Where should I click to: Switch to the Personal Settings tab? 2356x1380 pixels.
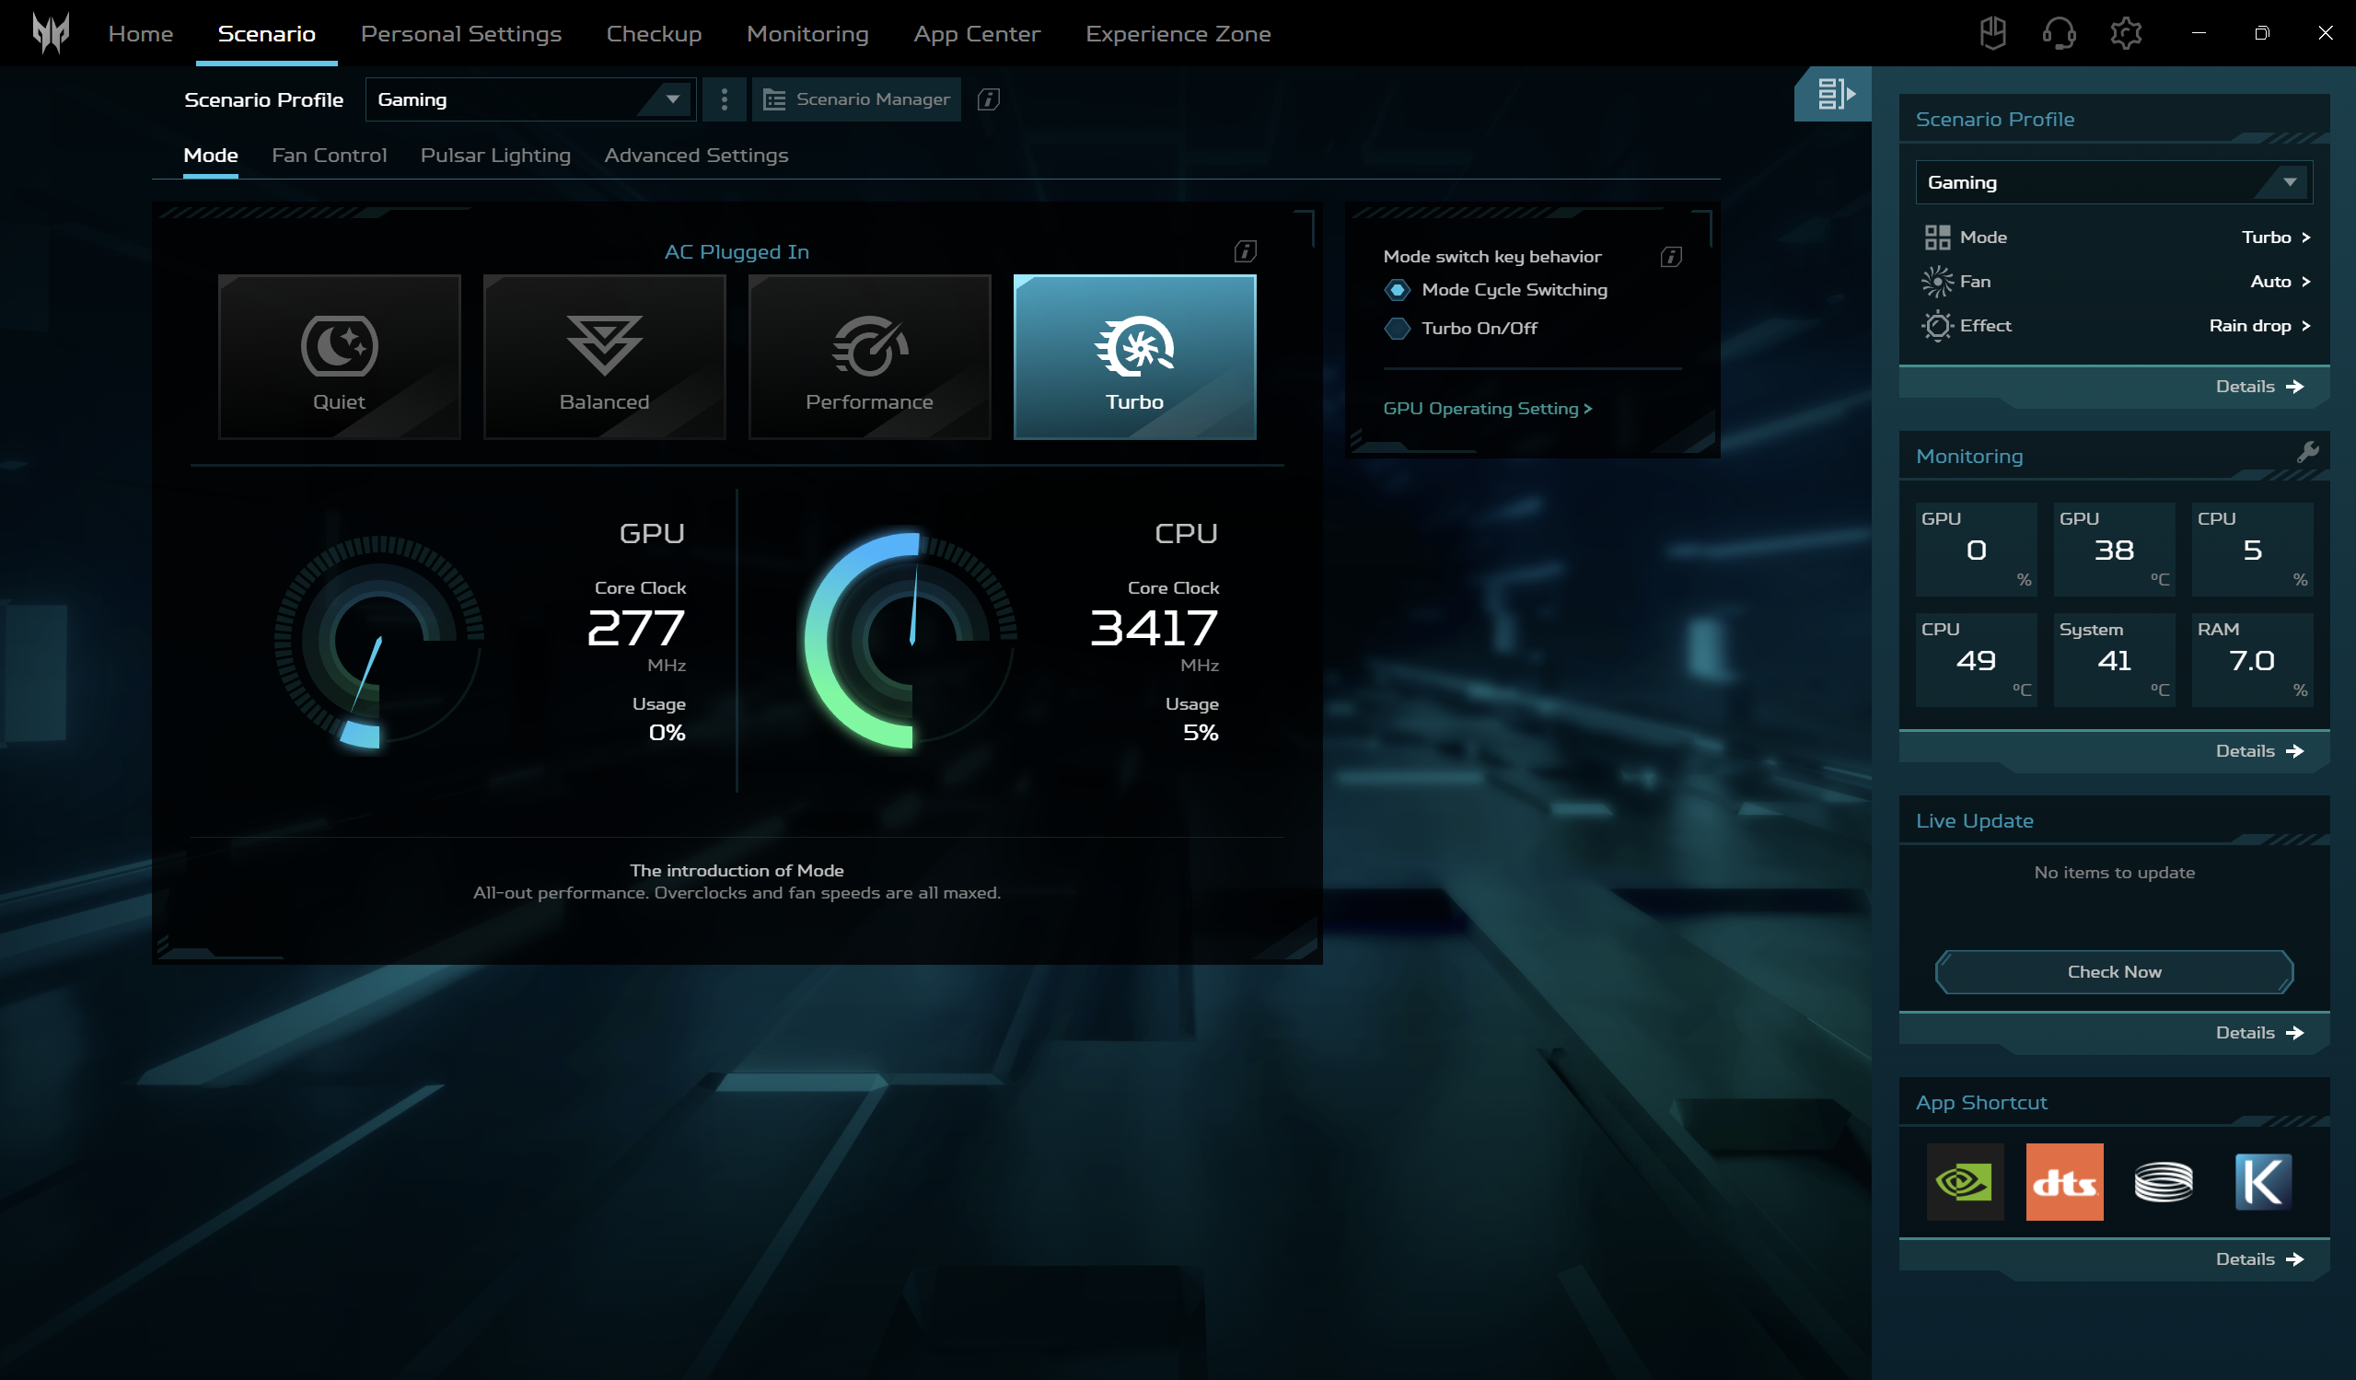[x=461, y=34]
